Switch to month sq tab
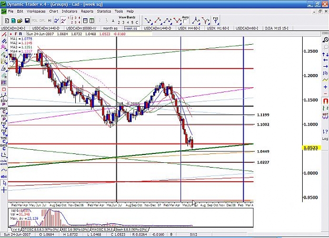The width and height of the screenshot is (329, 238). 110,28
